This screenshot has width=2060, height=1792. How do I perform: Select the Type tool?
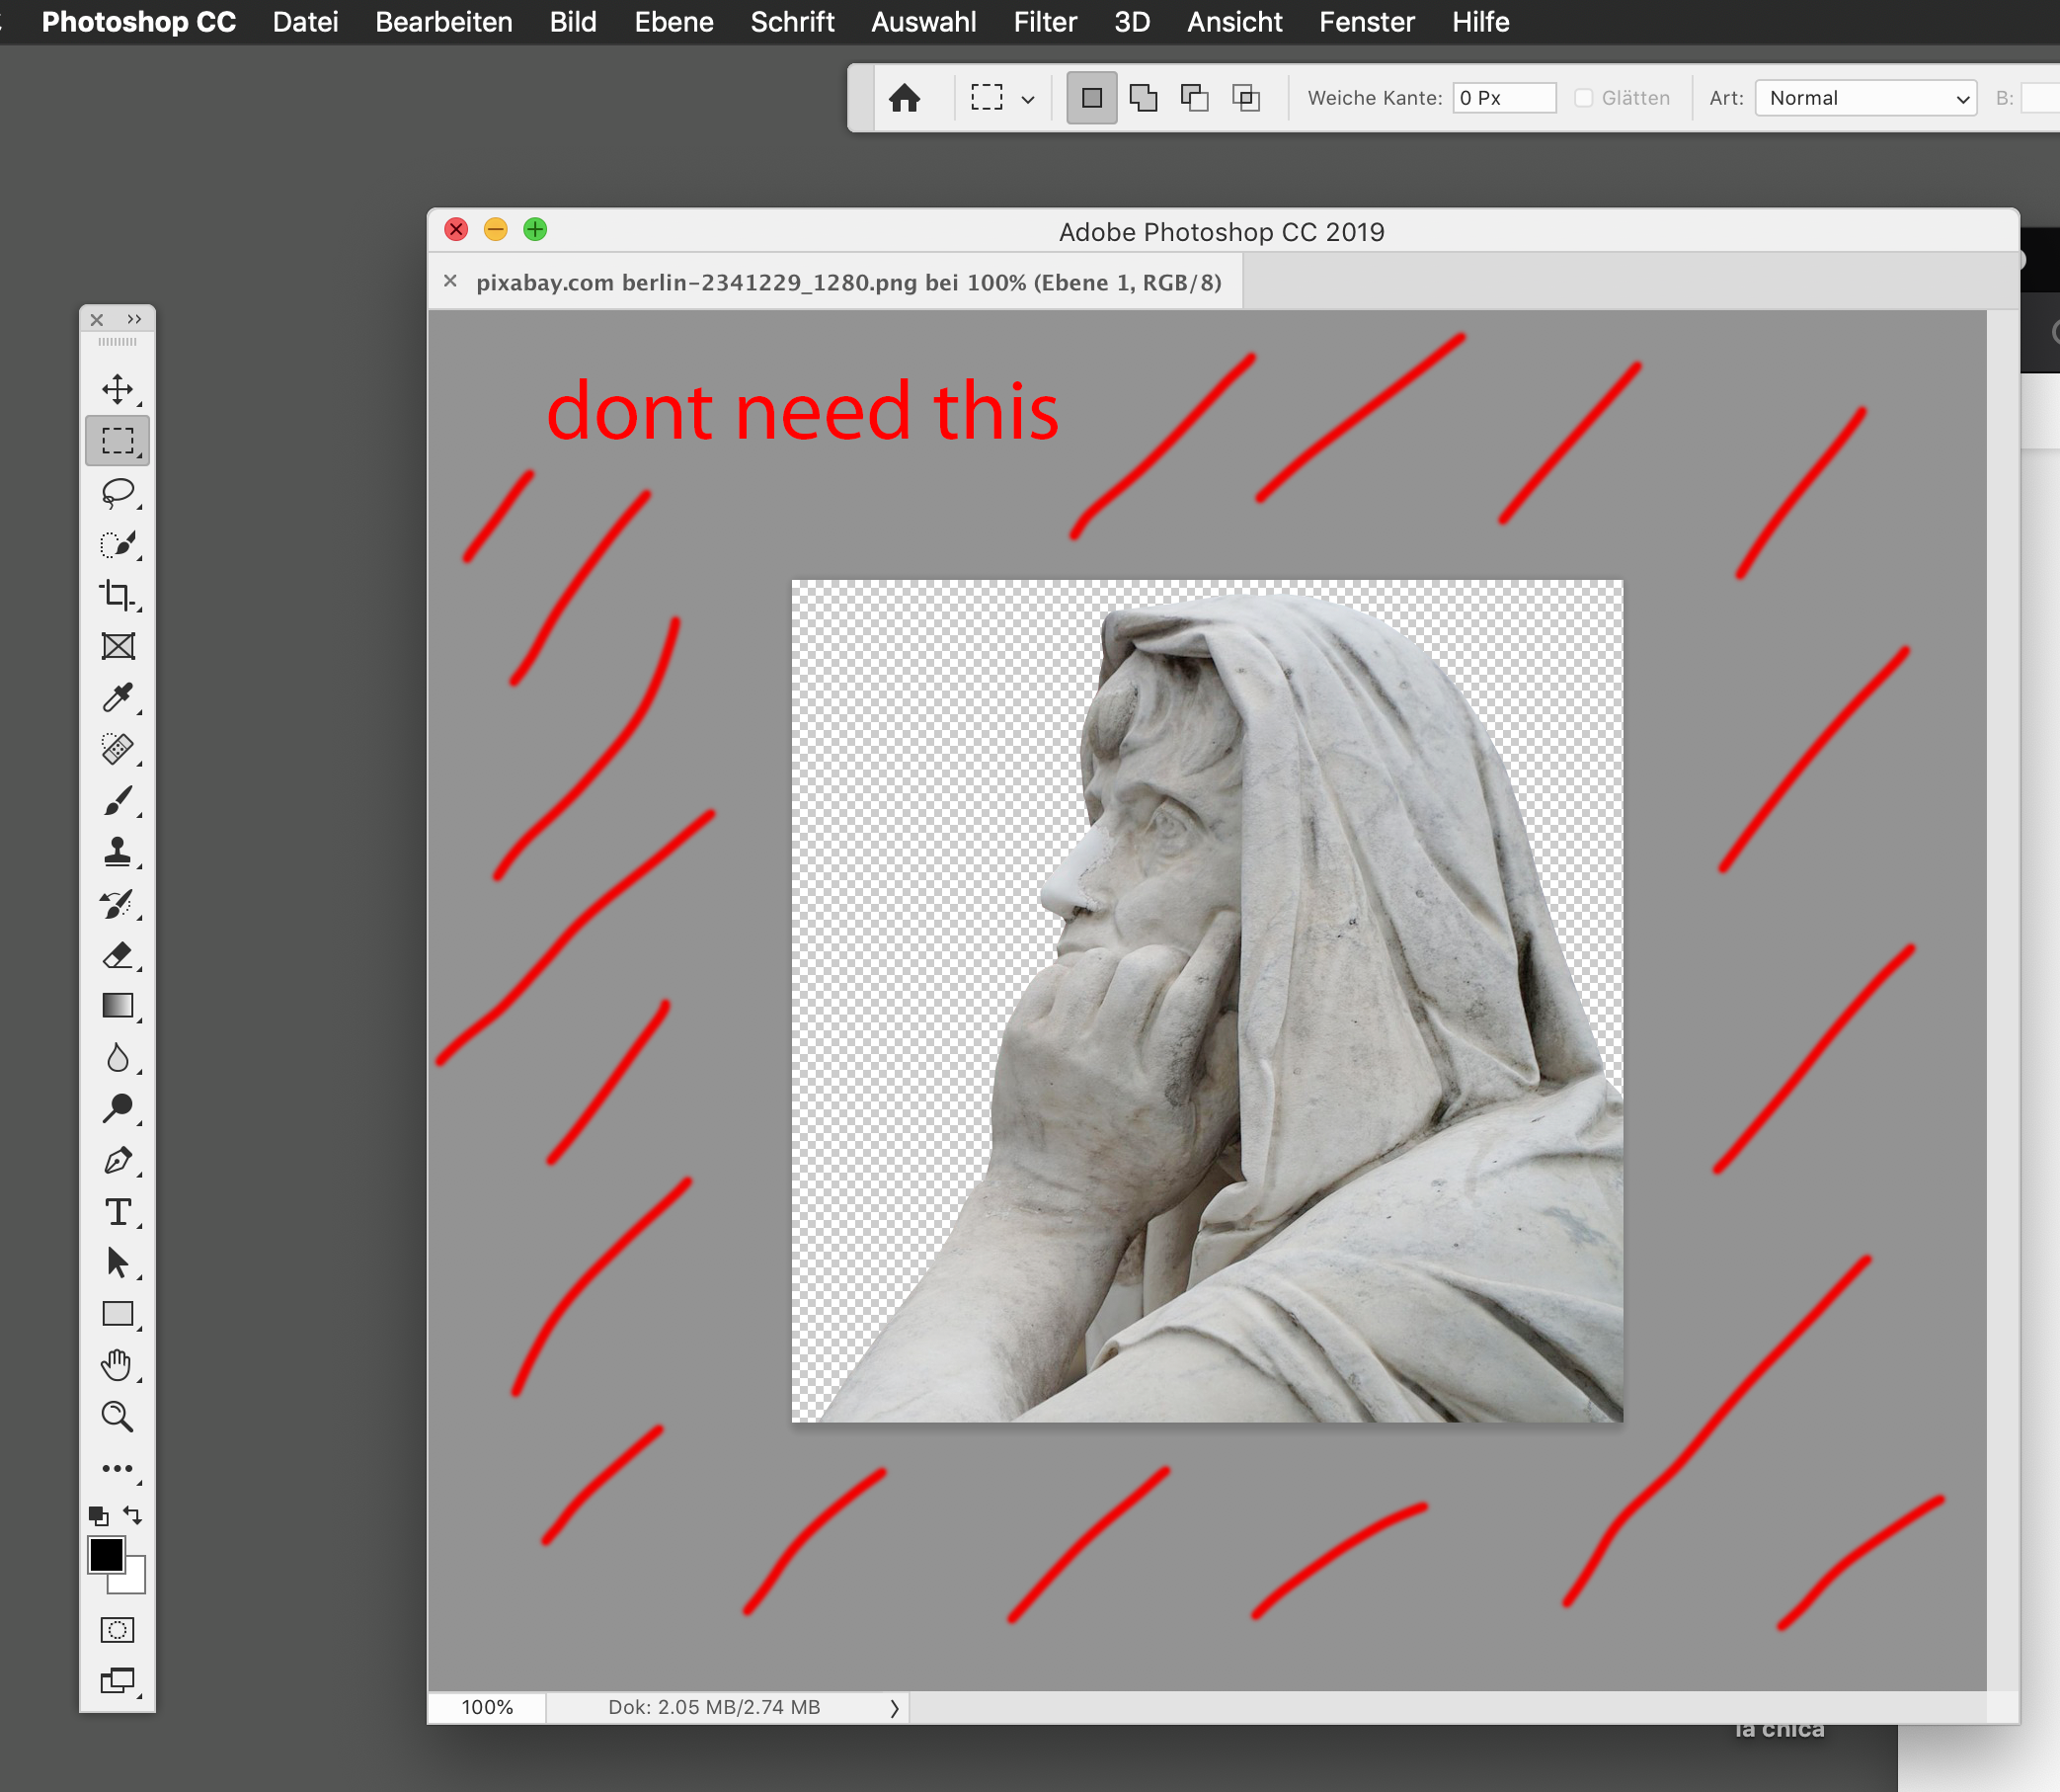[x=117, y=1212]
